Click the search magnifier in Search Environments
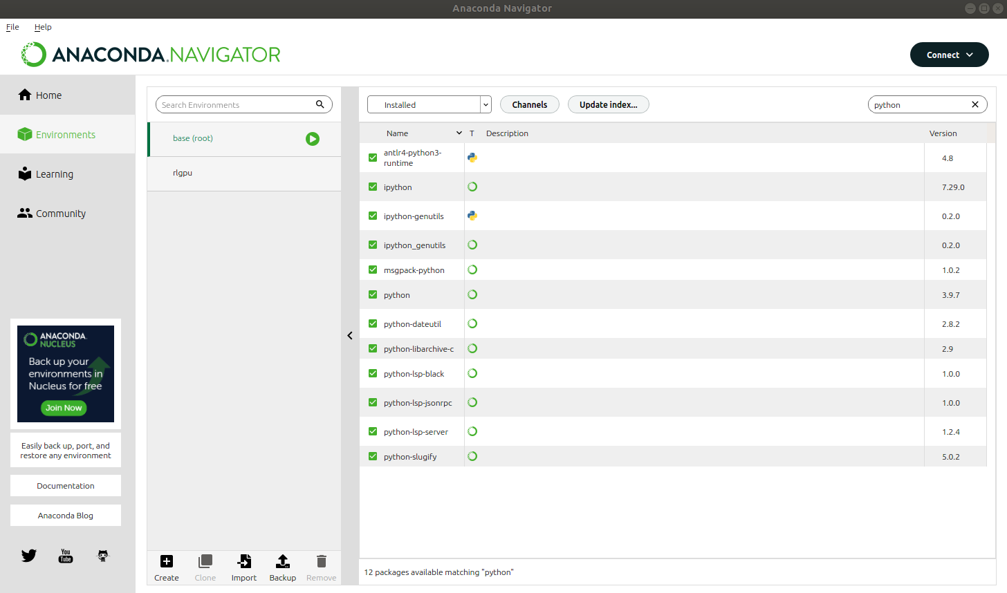1007x593 pixels. pos(320,104)
